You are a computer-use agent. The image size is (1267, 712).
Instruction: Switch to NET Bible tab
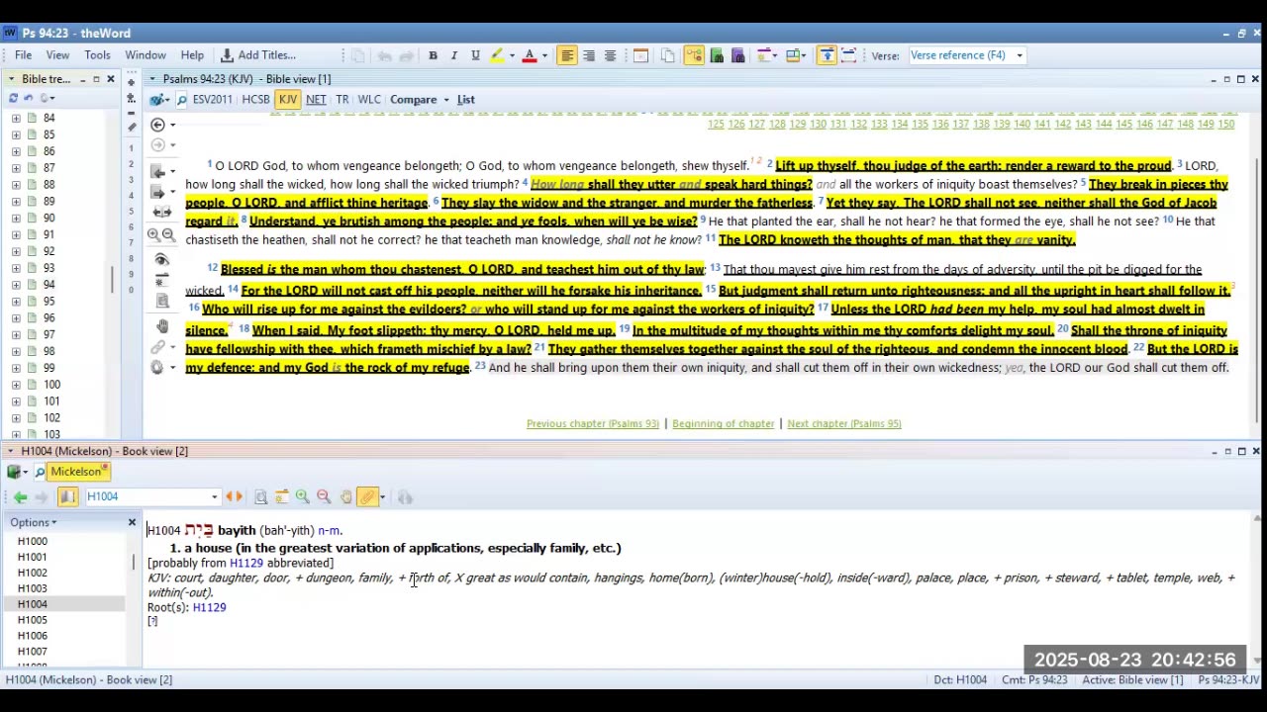[x=316, y=100]
